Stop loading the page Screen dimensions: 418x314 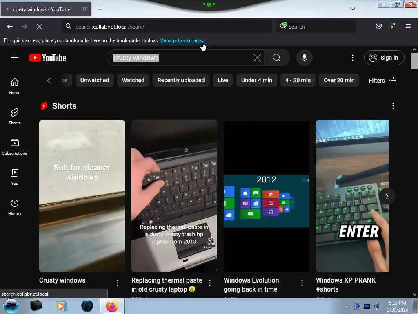pyautogui.click(x=39, y=27)
